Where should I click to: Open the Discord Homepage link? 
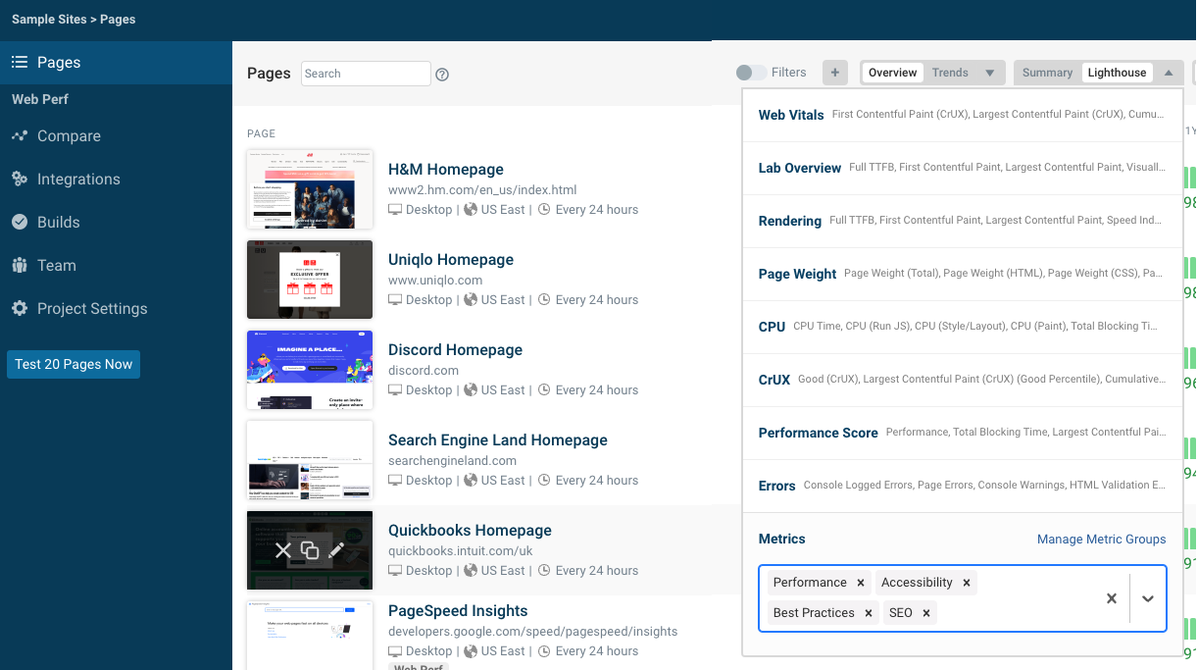pyautogui.click(x=455, y=350)
